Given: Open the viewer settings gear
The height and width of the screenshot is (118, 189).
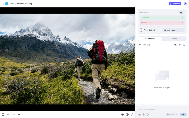Looking at the screenshot, I should (x=127, y=114).
